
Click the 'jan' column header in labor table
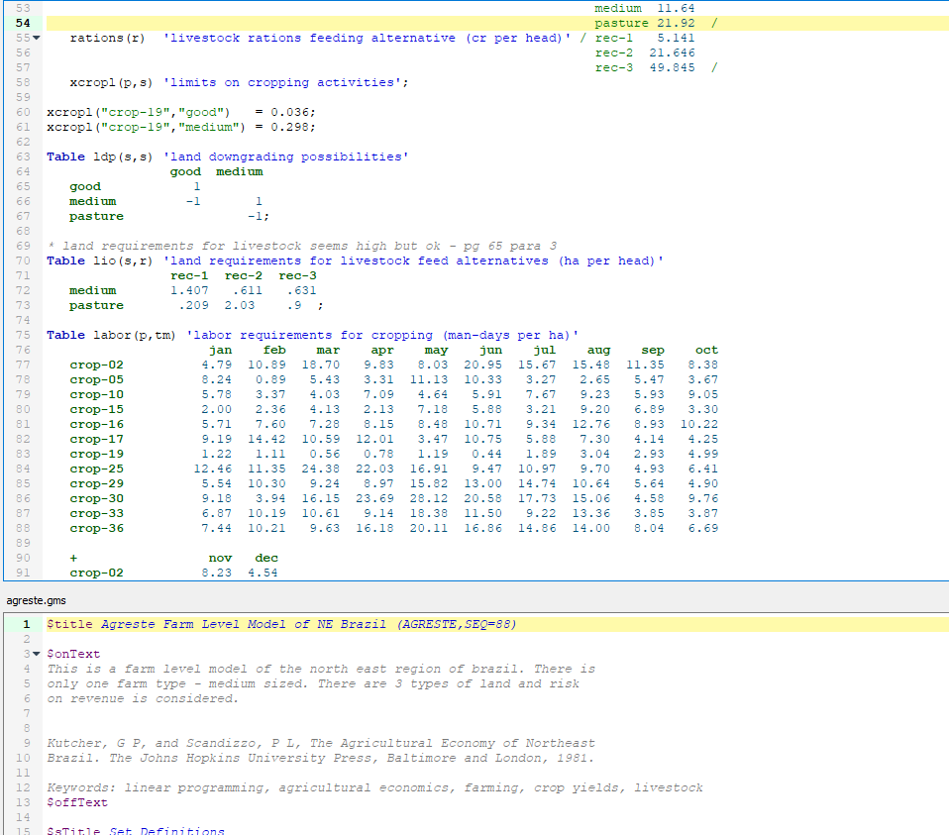[x=220, y=350]
